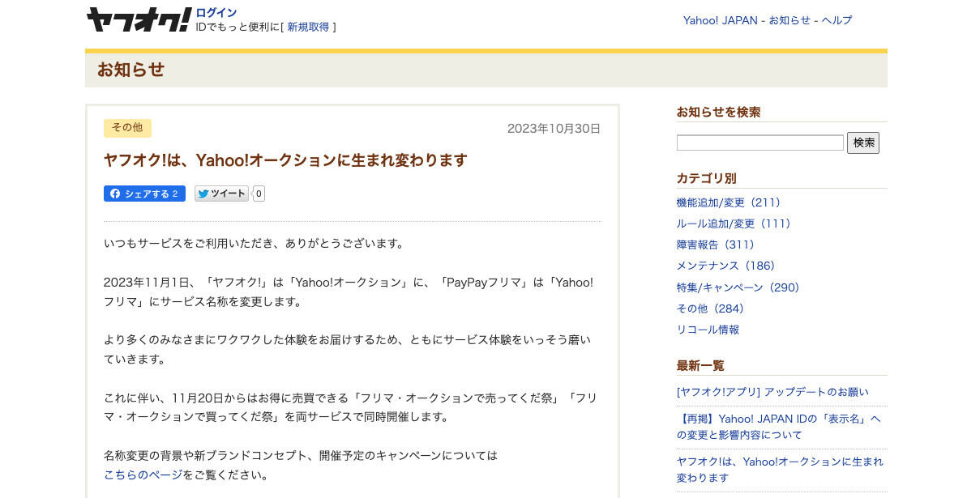Open 【再掲】Yahoo! JAPAN IDの「表示名」notice

[779, 427]
